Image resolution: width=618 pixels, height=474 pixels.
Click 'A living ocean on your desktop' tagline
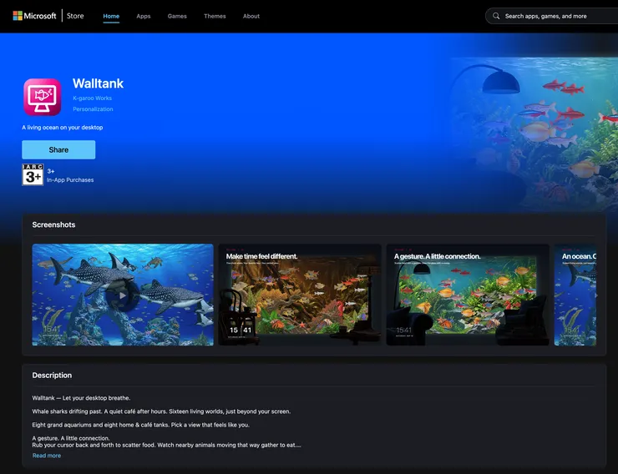(x=63, y=127)
